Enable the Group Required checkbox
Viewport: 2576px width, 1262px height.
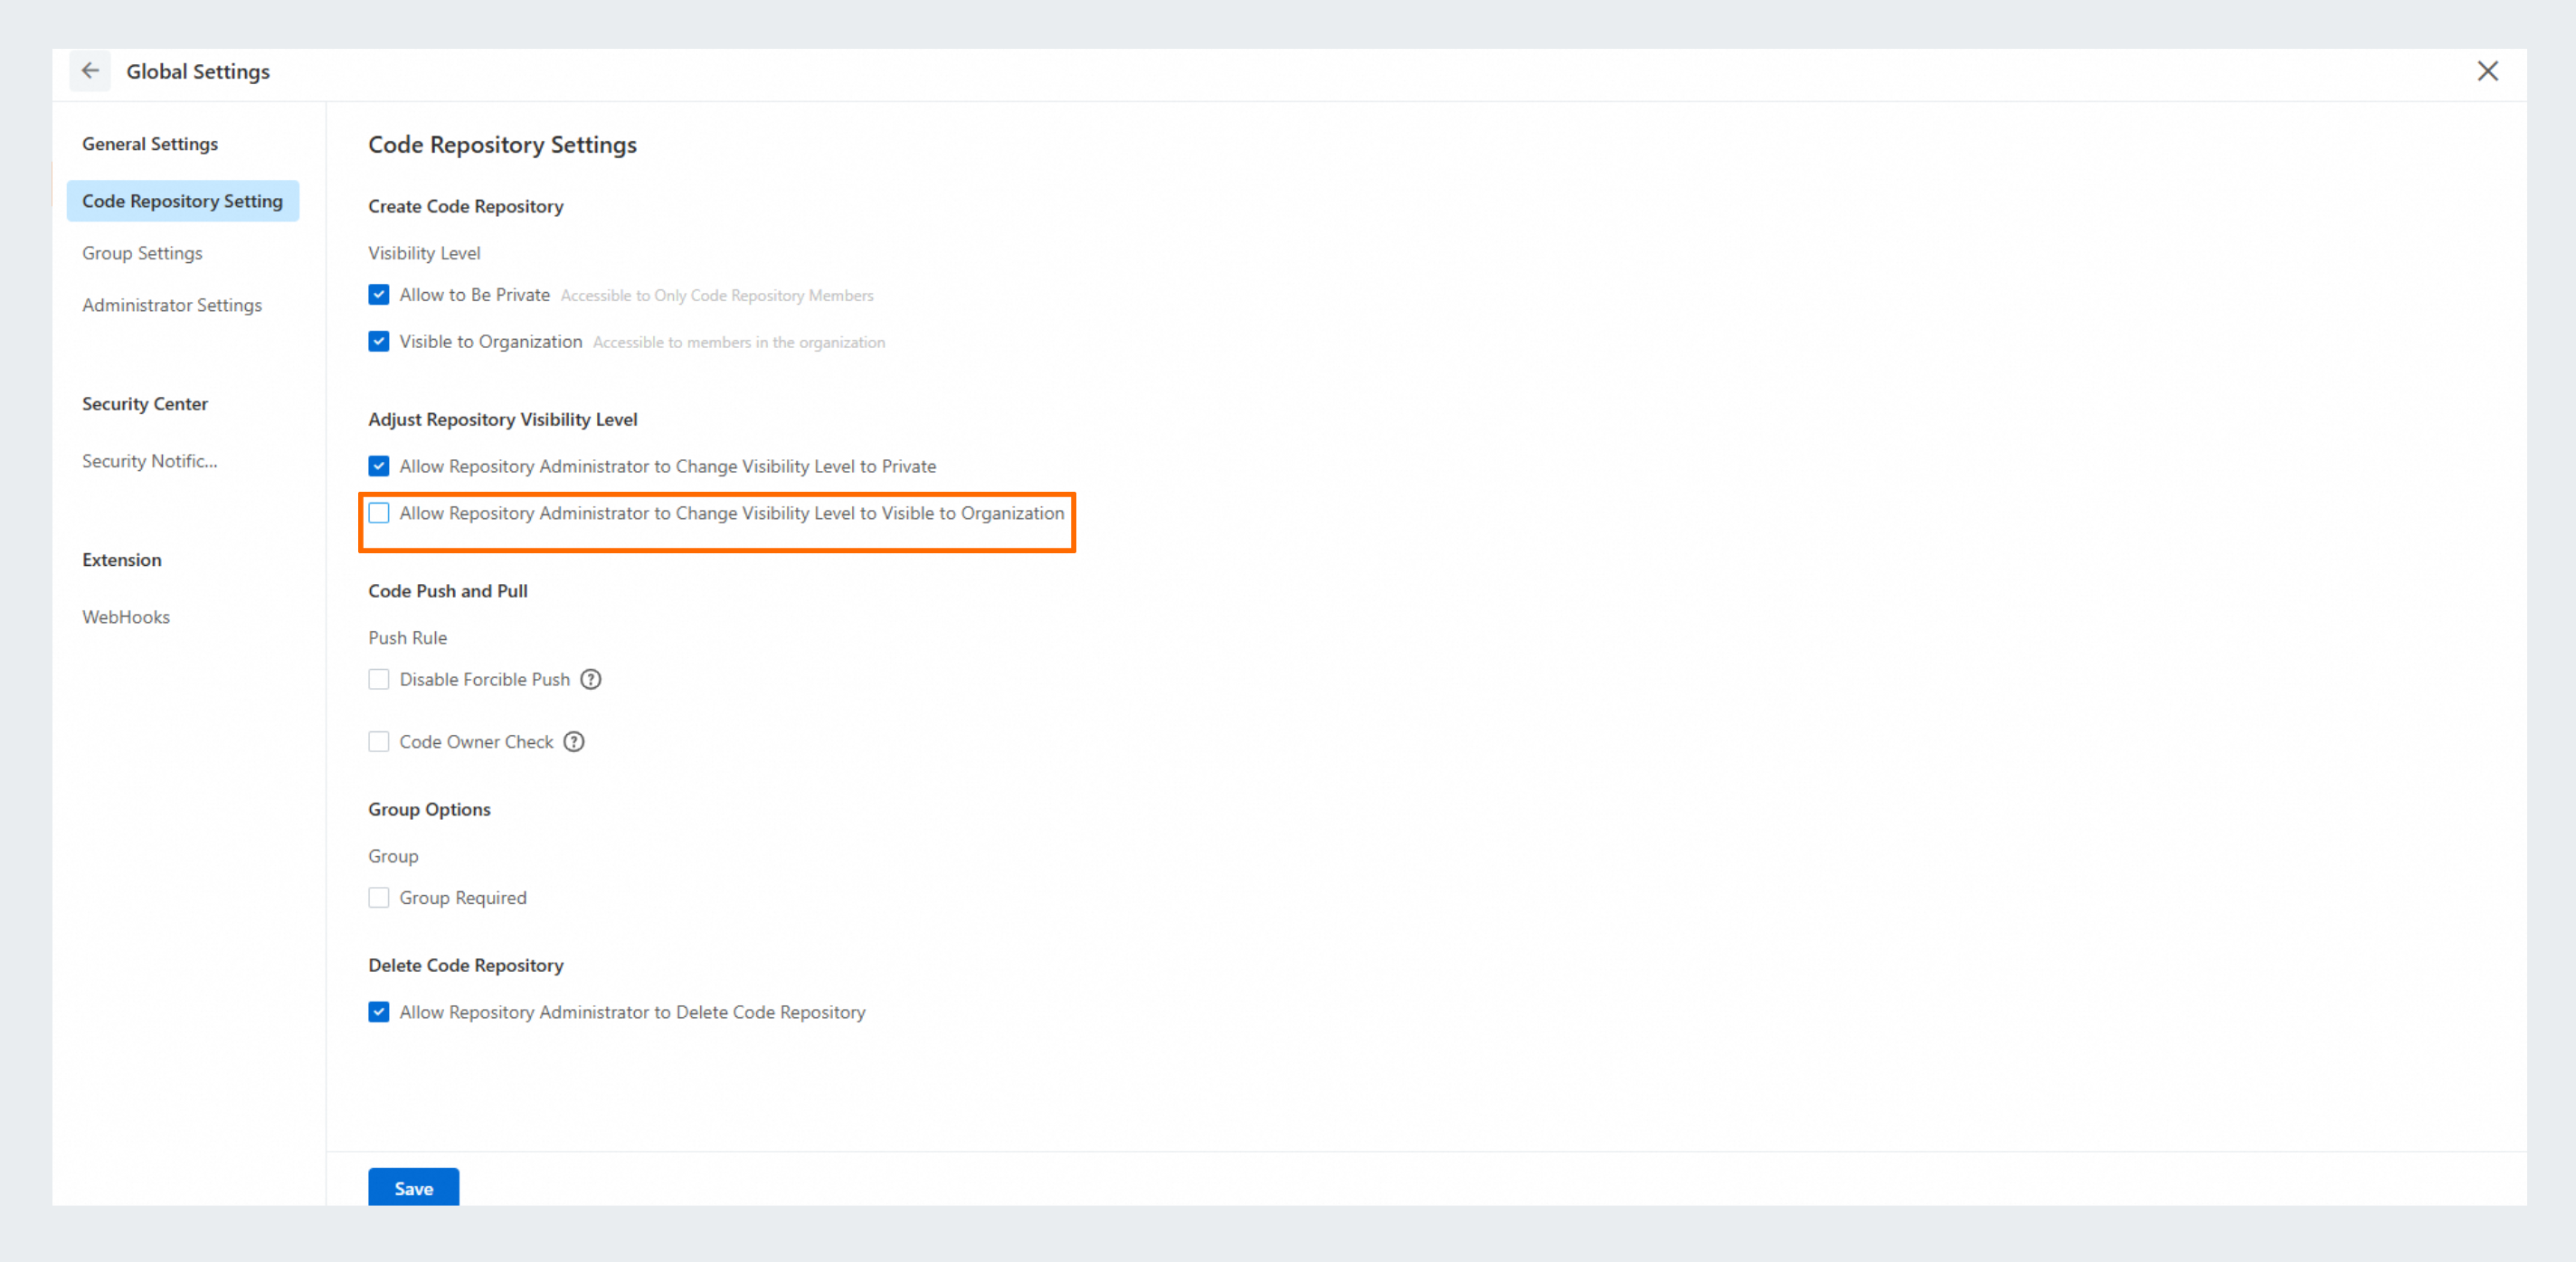379,898
